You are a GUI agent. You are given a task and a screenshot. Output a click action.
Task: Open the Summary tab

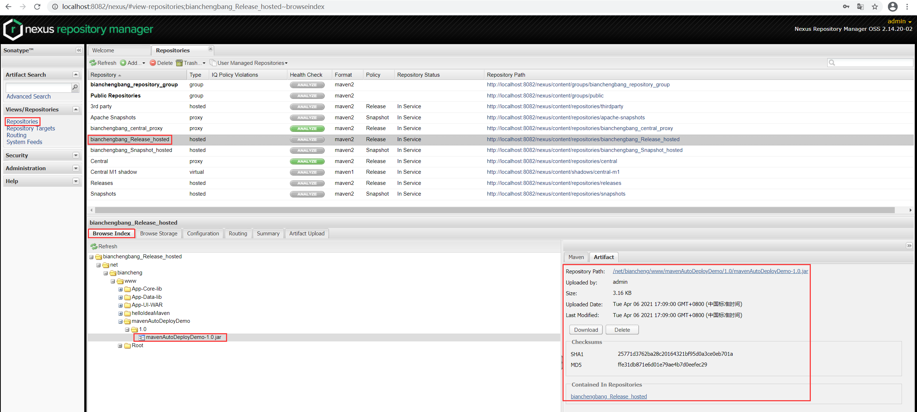click(268, 234)
